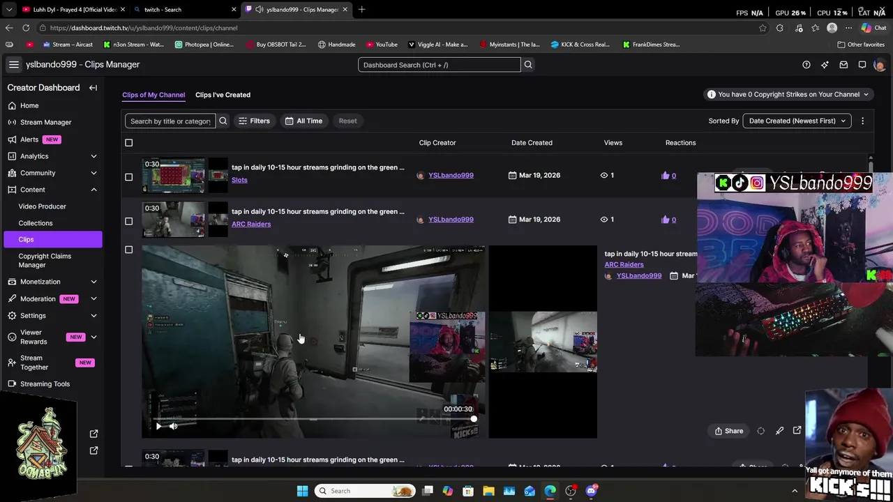The image size is (893, 502).
Task: Open Video Producer in Content menu
Action: [43, 206]
